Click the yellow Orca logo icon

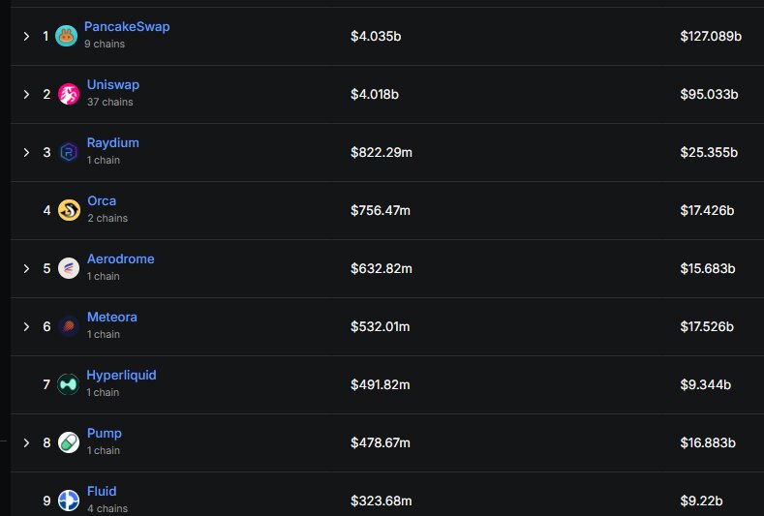(x=69, y=210)
